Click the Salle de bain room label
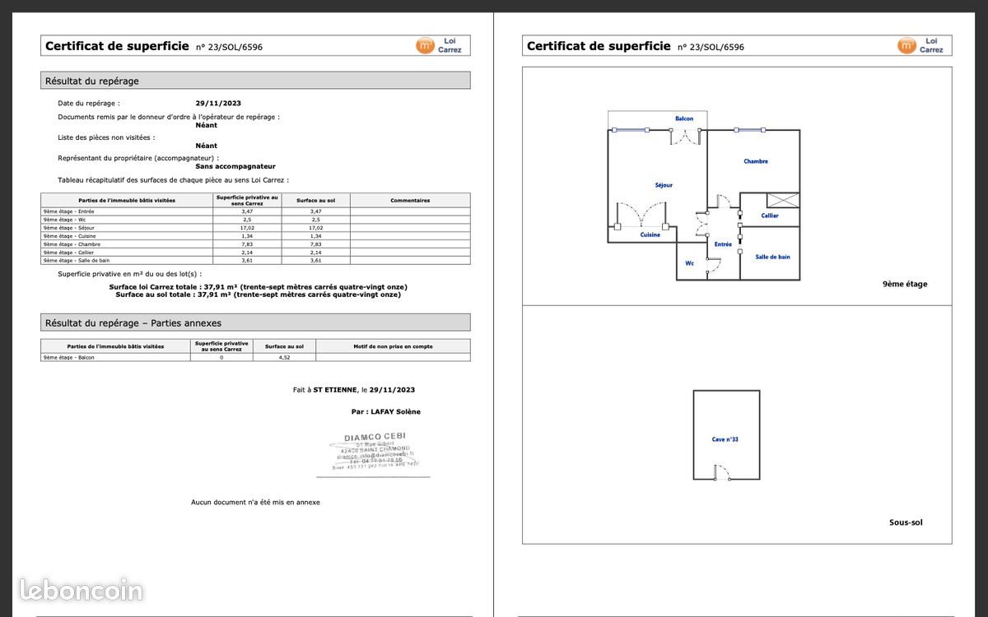 click(x=772, y=257)
